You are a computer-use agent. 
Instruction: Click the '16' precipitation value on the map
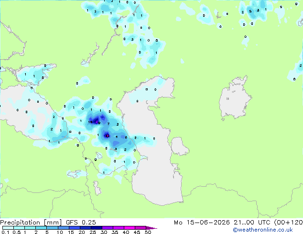pos(90,122)
